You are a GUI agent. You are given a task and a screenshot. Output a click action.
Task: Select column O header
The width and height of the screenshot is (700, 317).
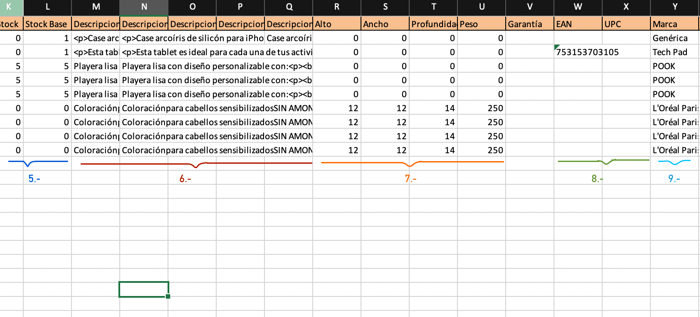192,7
